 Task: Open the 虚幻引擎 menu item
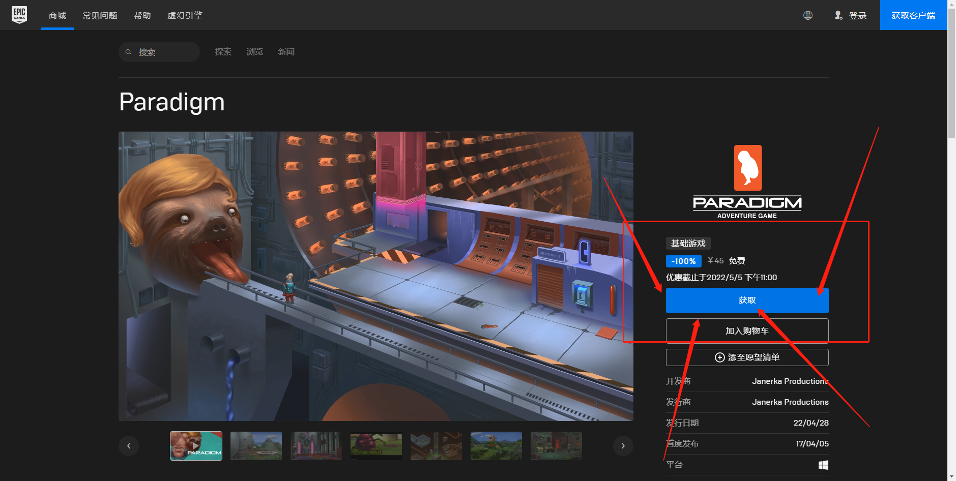(185, 15)
